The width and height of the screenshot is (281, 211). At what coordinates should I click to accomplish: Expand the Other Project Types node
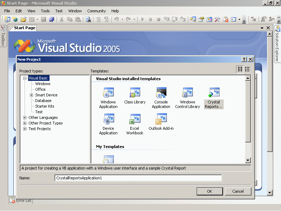tap(25, 123)
